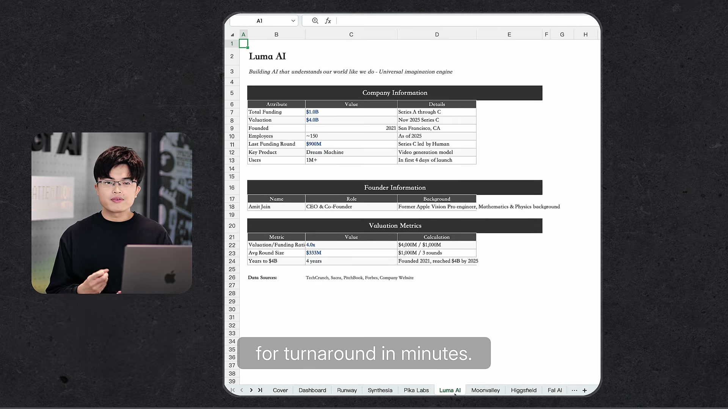Click the $4.0B Valuation value
The image size is (728, 409).
(x=351, y=120)
